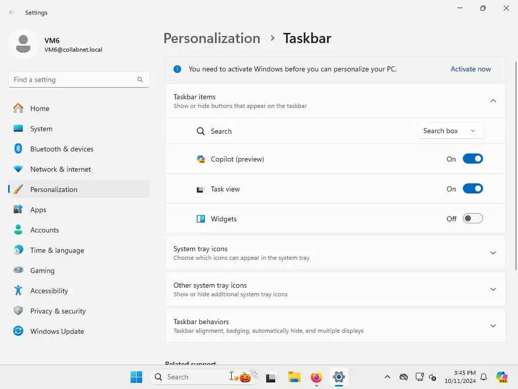Go to Network & internet settings
Image resolution: width=518 pixels, height=389 pixels.
click(78, 169)
